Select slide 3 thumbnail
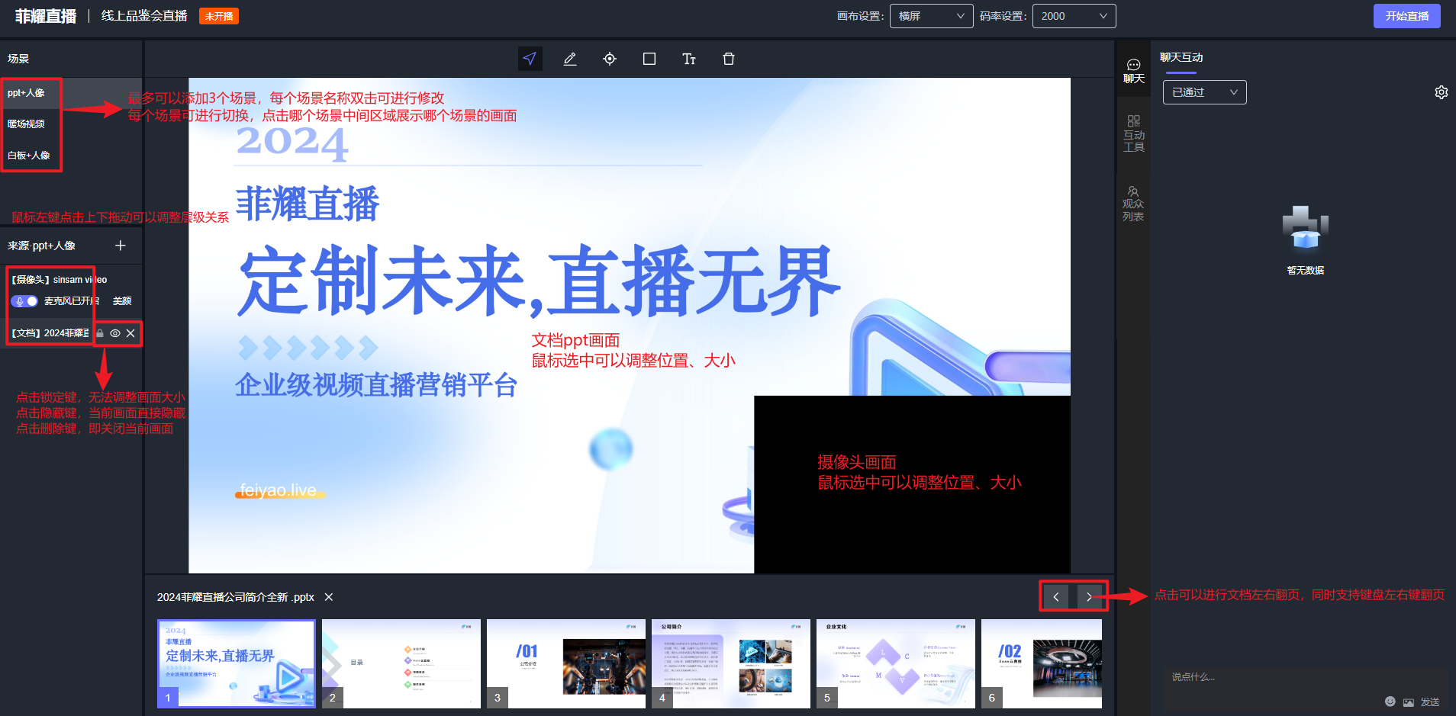Screen dimensions: 1456x716 click(565, 663)
